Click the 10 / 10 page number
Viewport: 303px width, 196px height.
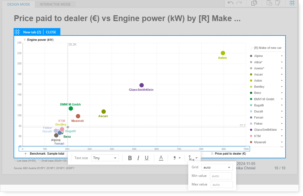click(280, 168)
